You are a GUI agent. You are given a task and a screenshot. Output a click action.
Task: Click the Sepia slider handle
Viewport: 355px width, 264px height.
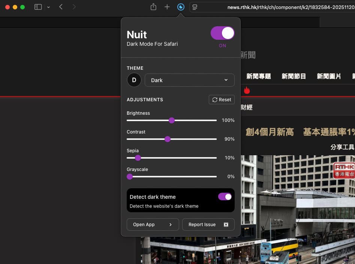click(x=138, y=158)
